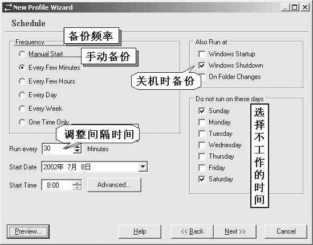The height and width of the screenshot is (245, 313).
Task: Open the Start Date dropdown calendar
Action: tap(143, 167)
